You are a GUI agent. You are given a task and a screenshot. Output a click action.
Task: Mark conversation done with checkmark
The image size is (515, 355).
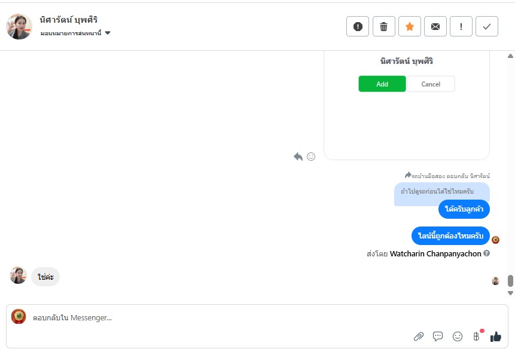click(487, 26)
